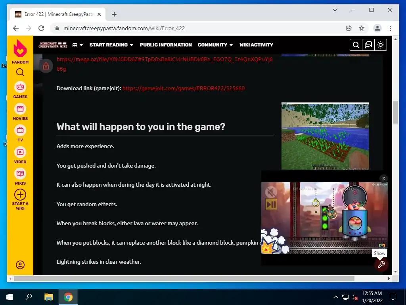Viewport: 406px width, 305px height.
Task: Click the sidebar search magnifier icon
Action: click(20, 72)
